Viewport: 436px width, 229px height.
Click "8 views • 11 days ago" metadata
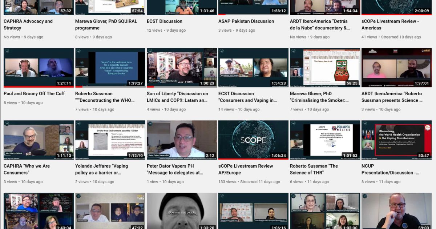pos(381,182)
